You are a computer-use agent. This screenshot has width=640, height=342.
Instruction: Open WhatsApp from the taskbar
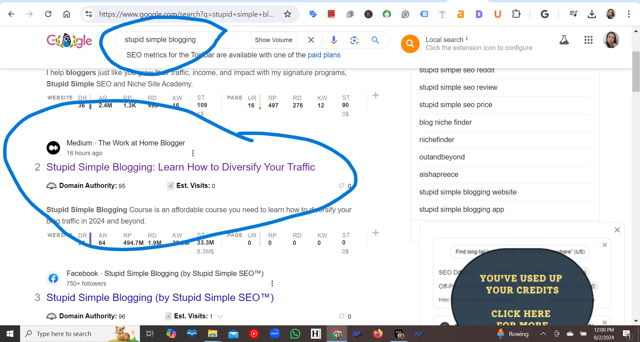tap(295, 334)
